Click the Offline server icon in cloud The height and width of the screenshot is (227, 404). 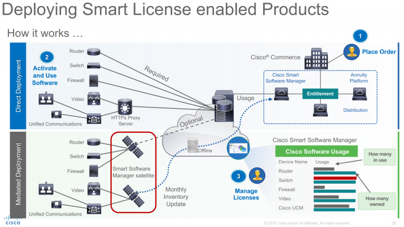tap(193, 145)
